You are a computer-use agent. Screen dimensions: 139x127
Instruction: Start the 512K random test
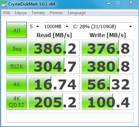17,66
